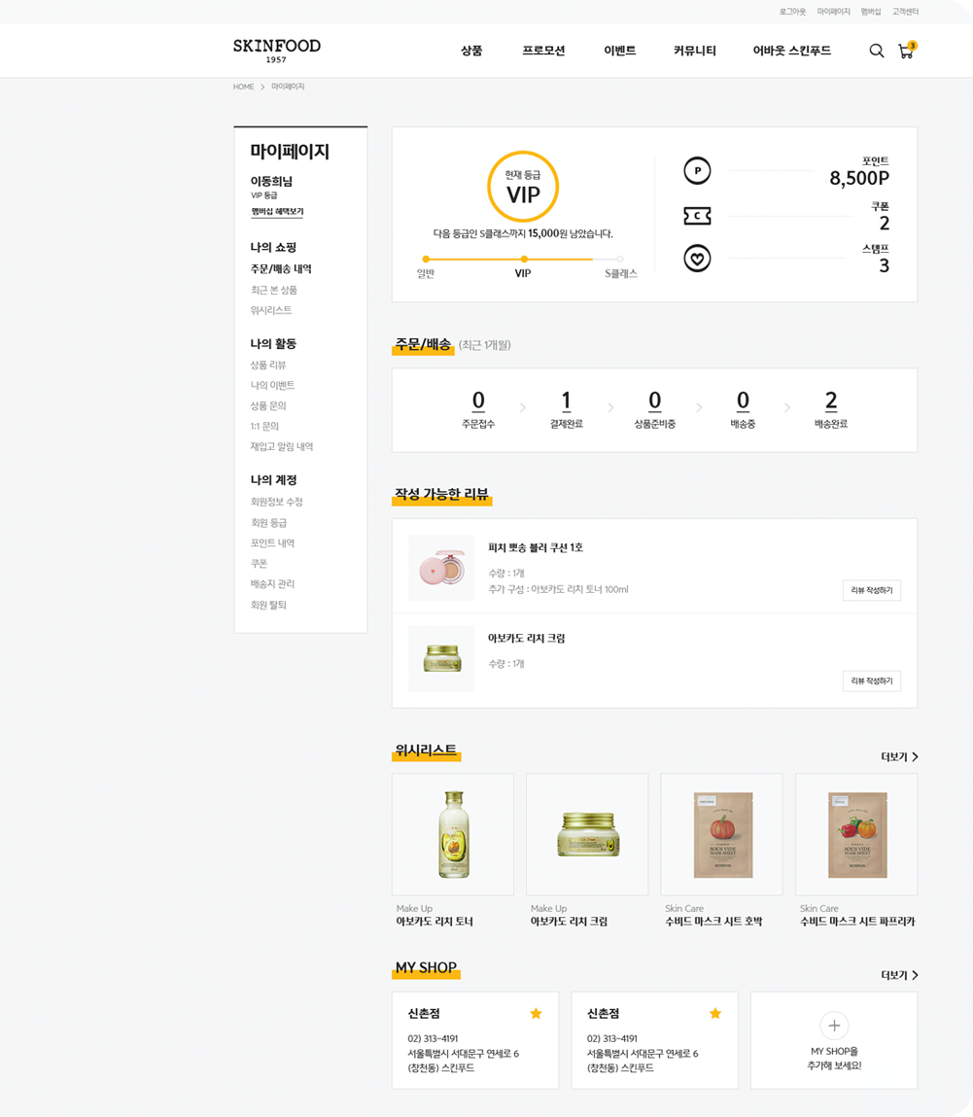The image size is (973, 1117).
Task: Click the heart stamp icon
Action: [x=697, y=258]
